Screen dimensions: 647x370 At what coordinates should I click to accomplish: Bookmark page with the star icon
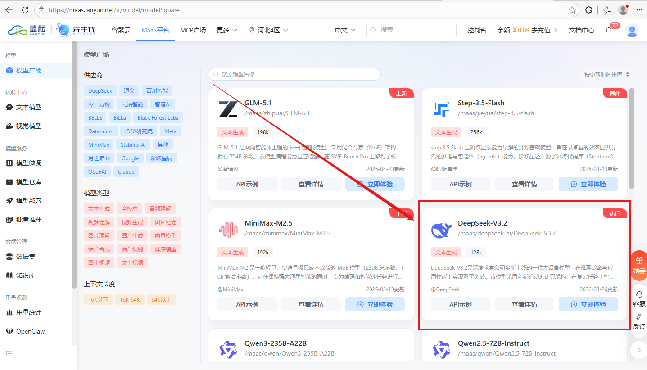[x=572, y=9]
